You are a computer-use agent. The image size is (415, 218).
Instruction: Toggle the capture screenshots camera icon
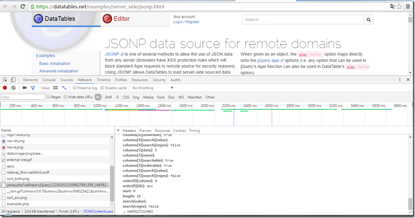tap(24, 88)
